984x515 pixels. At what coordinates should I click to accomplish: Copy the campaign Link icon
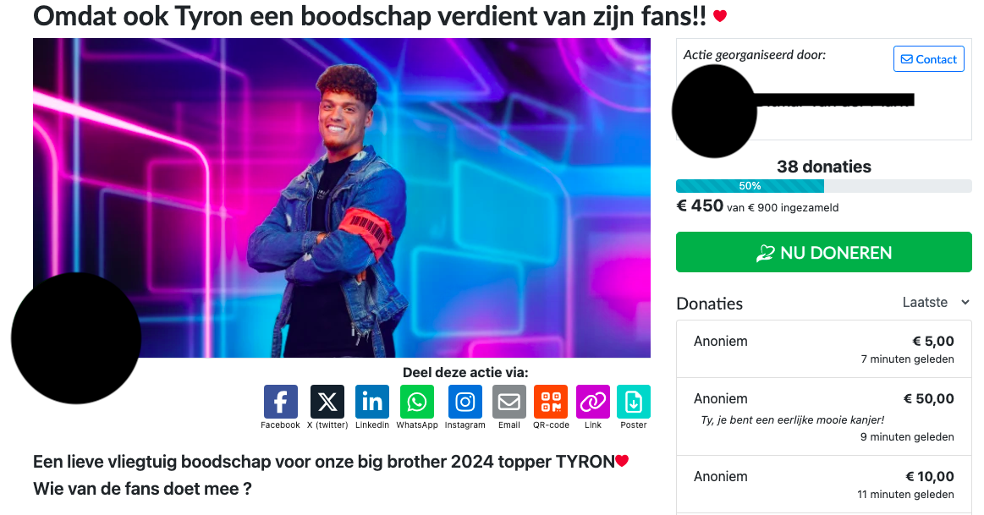point(593,402)
